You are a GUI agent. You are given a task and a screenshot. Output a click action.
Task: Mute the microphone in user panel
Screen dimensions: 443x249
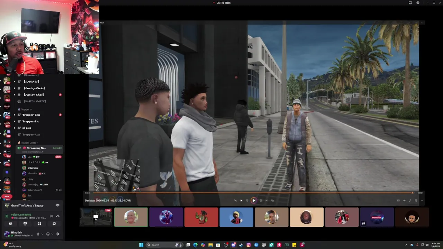(x=38, y=234)
